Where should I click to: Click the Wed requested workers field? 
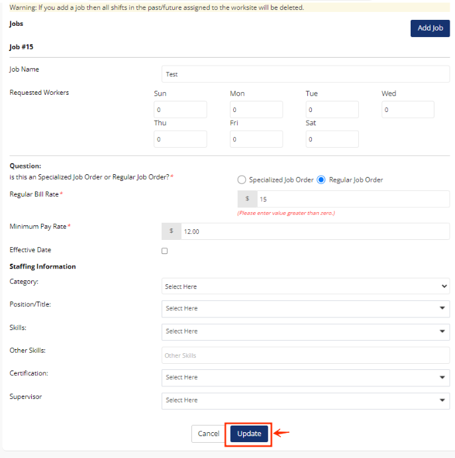tap(407, 110)
